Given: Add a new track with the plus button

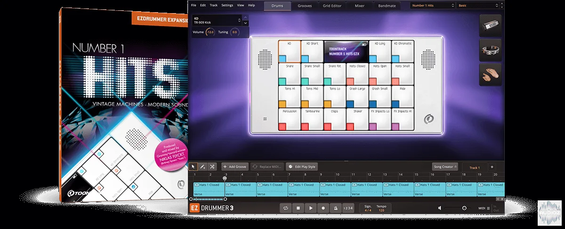Looking at the screenshot, I should coord(492,167).
